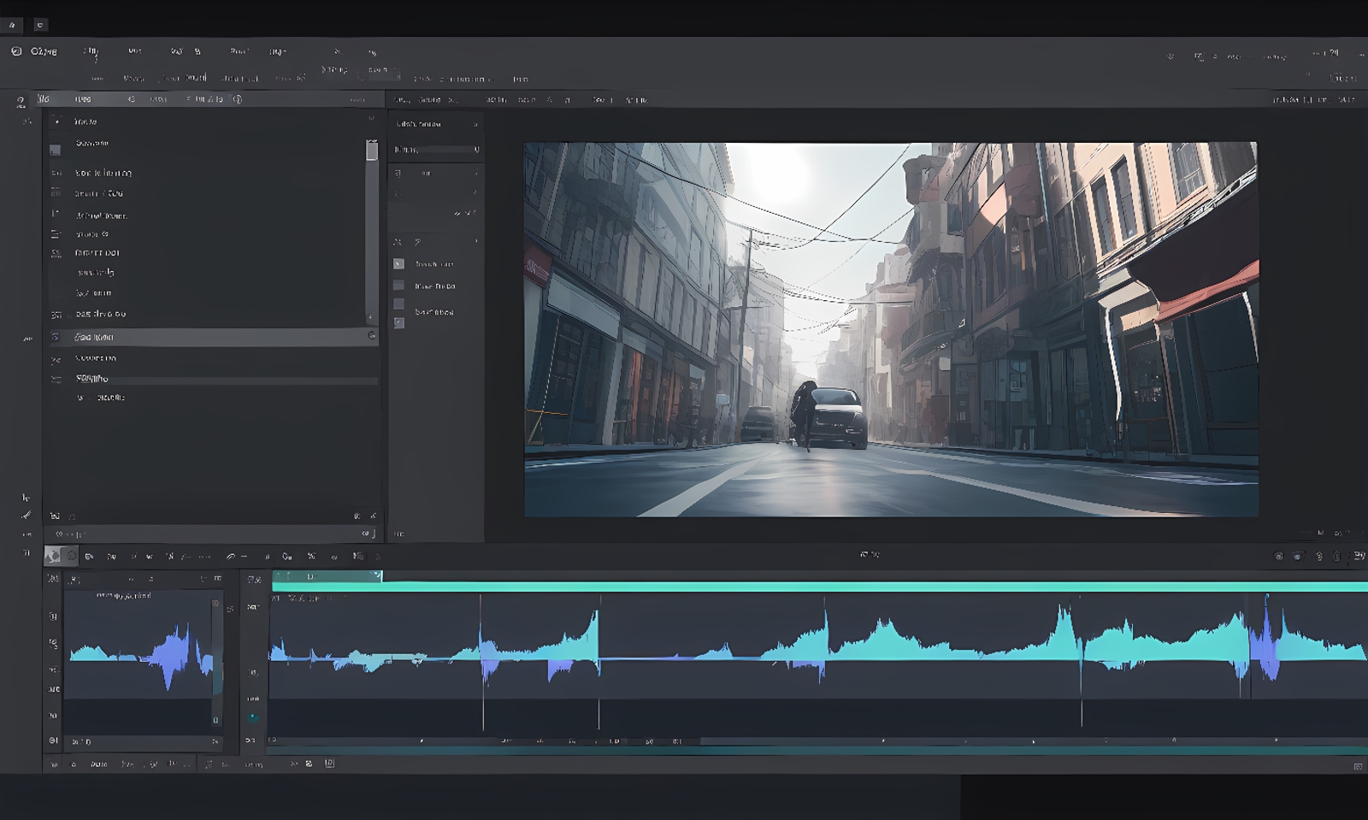Image resolution: width=1368 pixels, height=820 pixels.
Task: Click the rightmost icon in the timeline toolbar
Action: (x=1359, y=556)
